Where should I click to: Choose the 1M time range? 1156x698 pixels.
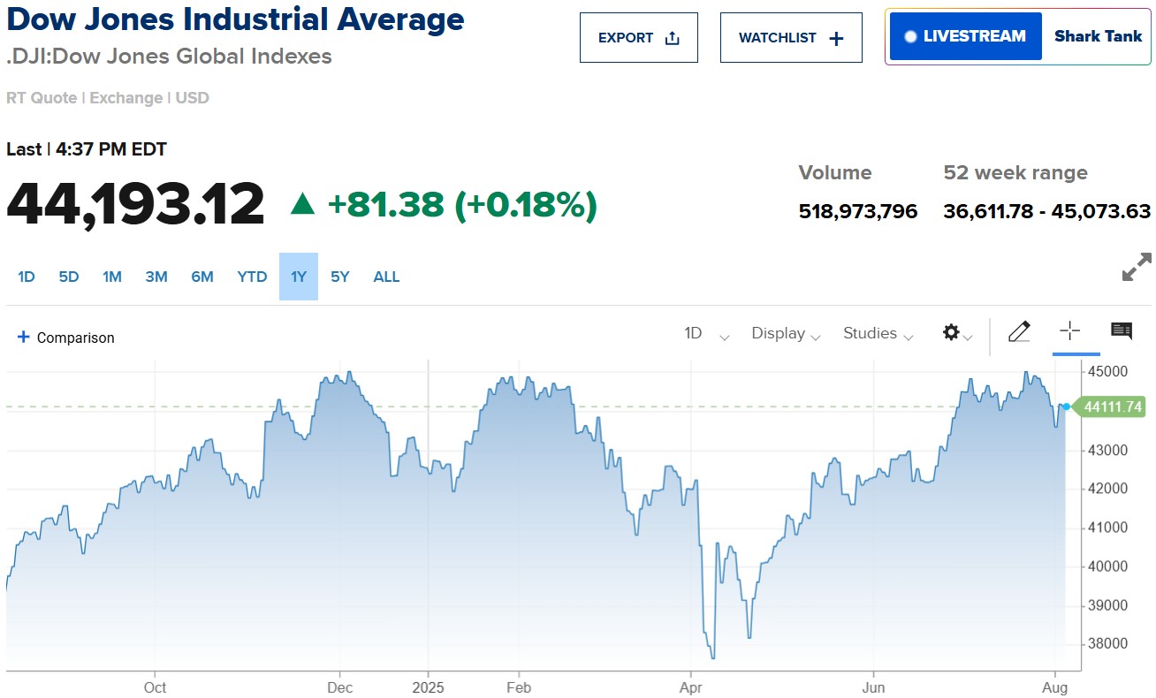pos(112,277)
